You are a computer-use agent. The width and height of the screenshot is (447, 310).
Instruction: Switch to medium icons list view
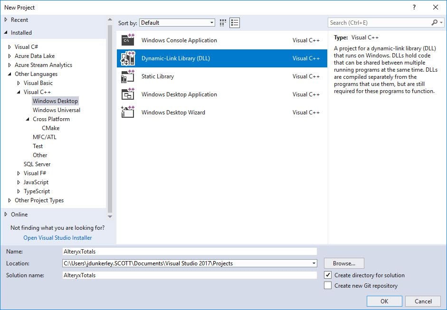click(235, 23)
